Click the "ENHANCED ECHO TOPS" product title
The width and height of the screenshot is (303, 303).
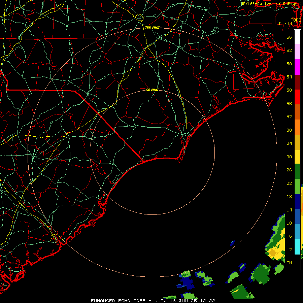pos(118,301)
